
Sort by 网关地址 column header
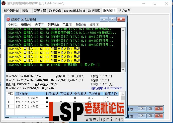click(30, 94)
